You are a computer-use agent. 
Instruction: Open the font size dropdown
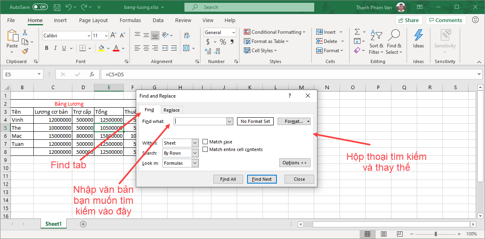coord(106,36)
